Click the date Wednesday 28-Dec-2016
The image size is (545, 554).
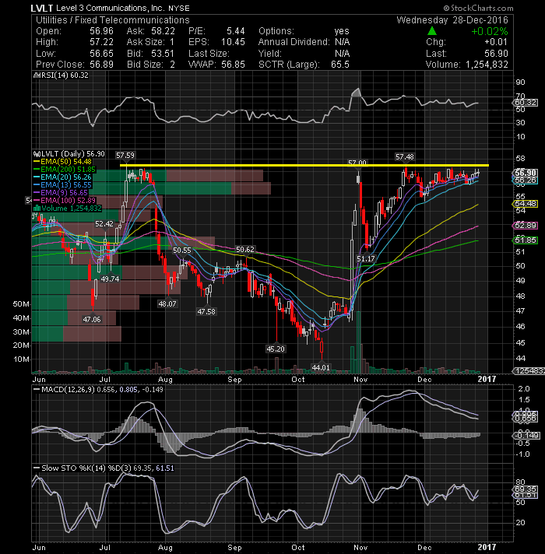tap(452, 20)
